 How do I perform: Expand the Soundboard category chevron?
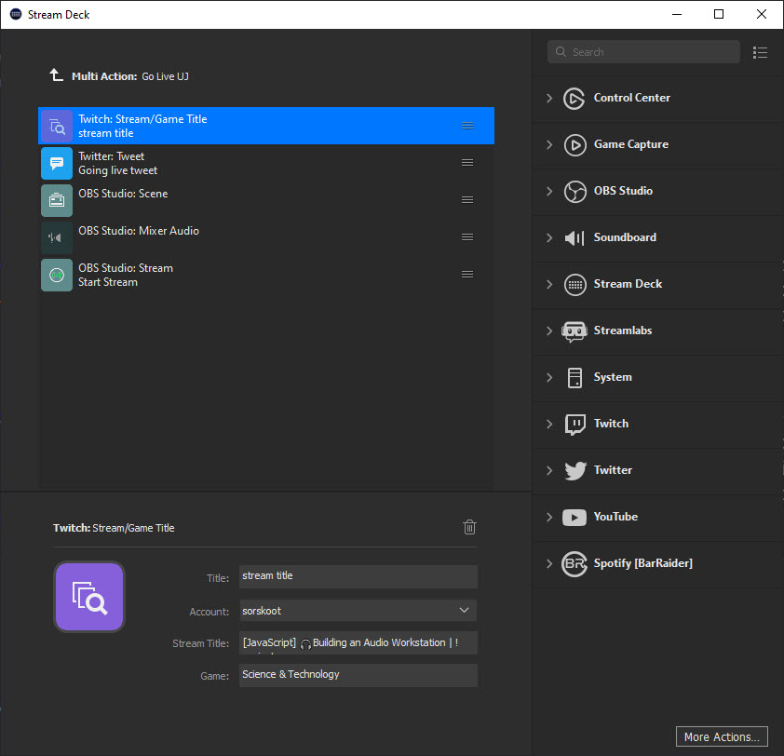[x=549, y=237]
